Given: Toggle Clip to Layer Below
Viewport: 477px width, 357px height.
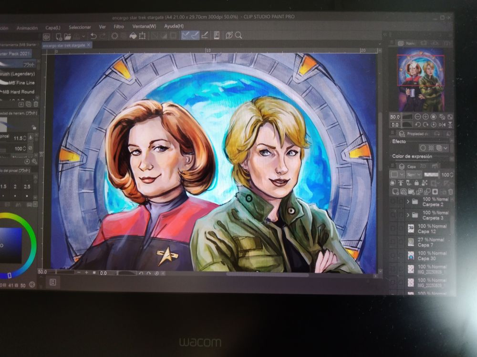Looking at the screenshot, I should click(x=393, y=183).
